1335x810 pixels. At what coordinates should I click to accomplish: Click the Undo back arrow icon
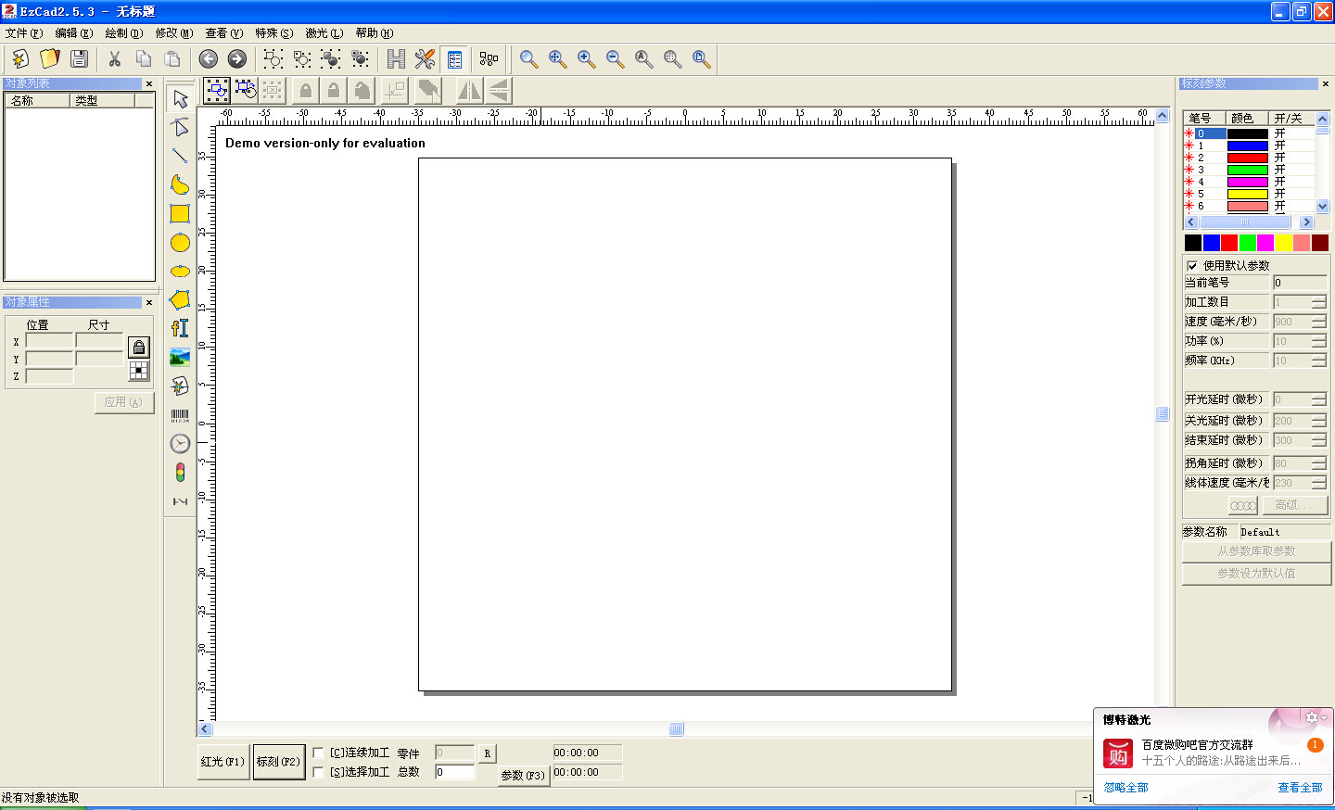pyautogui.click(x=209, y=58)
